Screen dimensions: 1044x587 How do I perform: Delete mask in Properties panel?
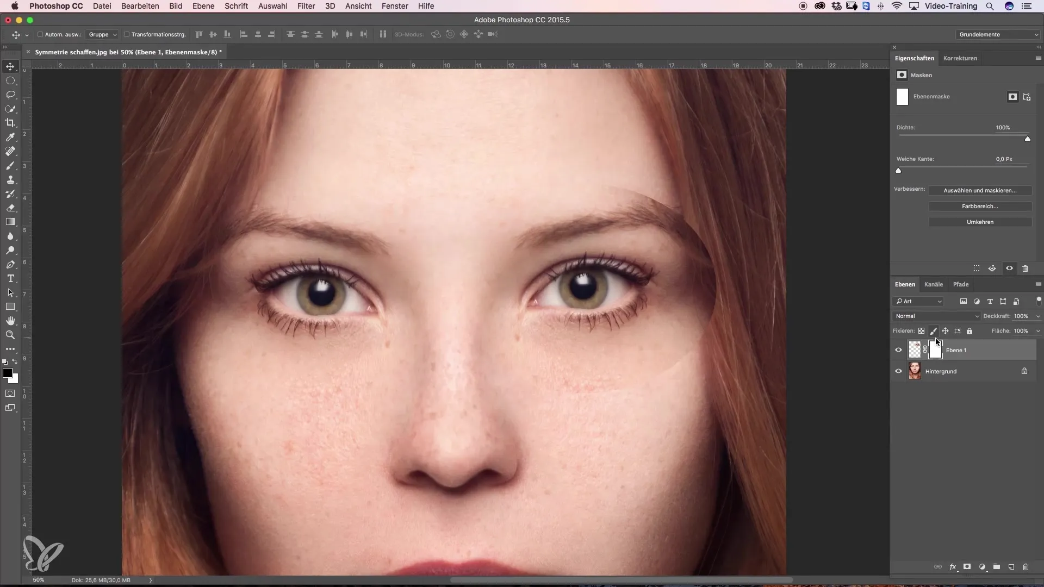tap(1025, 268)
